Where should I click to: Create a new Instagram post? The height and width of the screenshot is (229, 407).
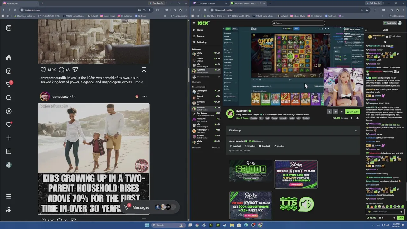pos(9,138)
